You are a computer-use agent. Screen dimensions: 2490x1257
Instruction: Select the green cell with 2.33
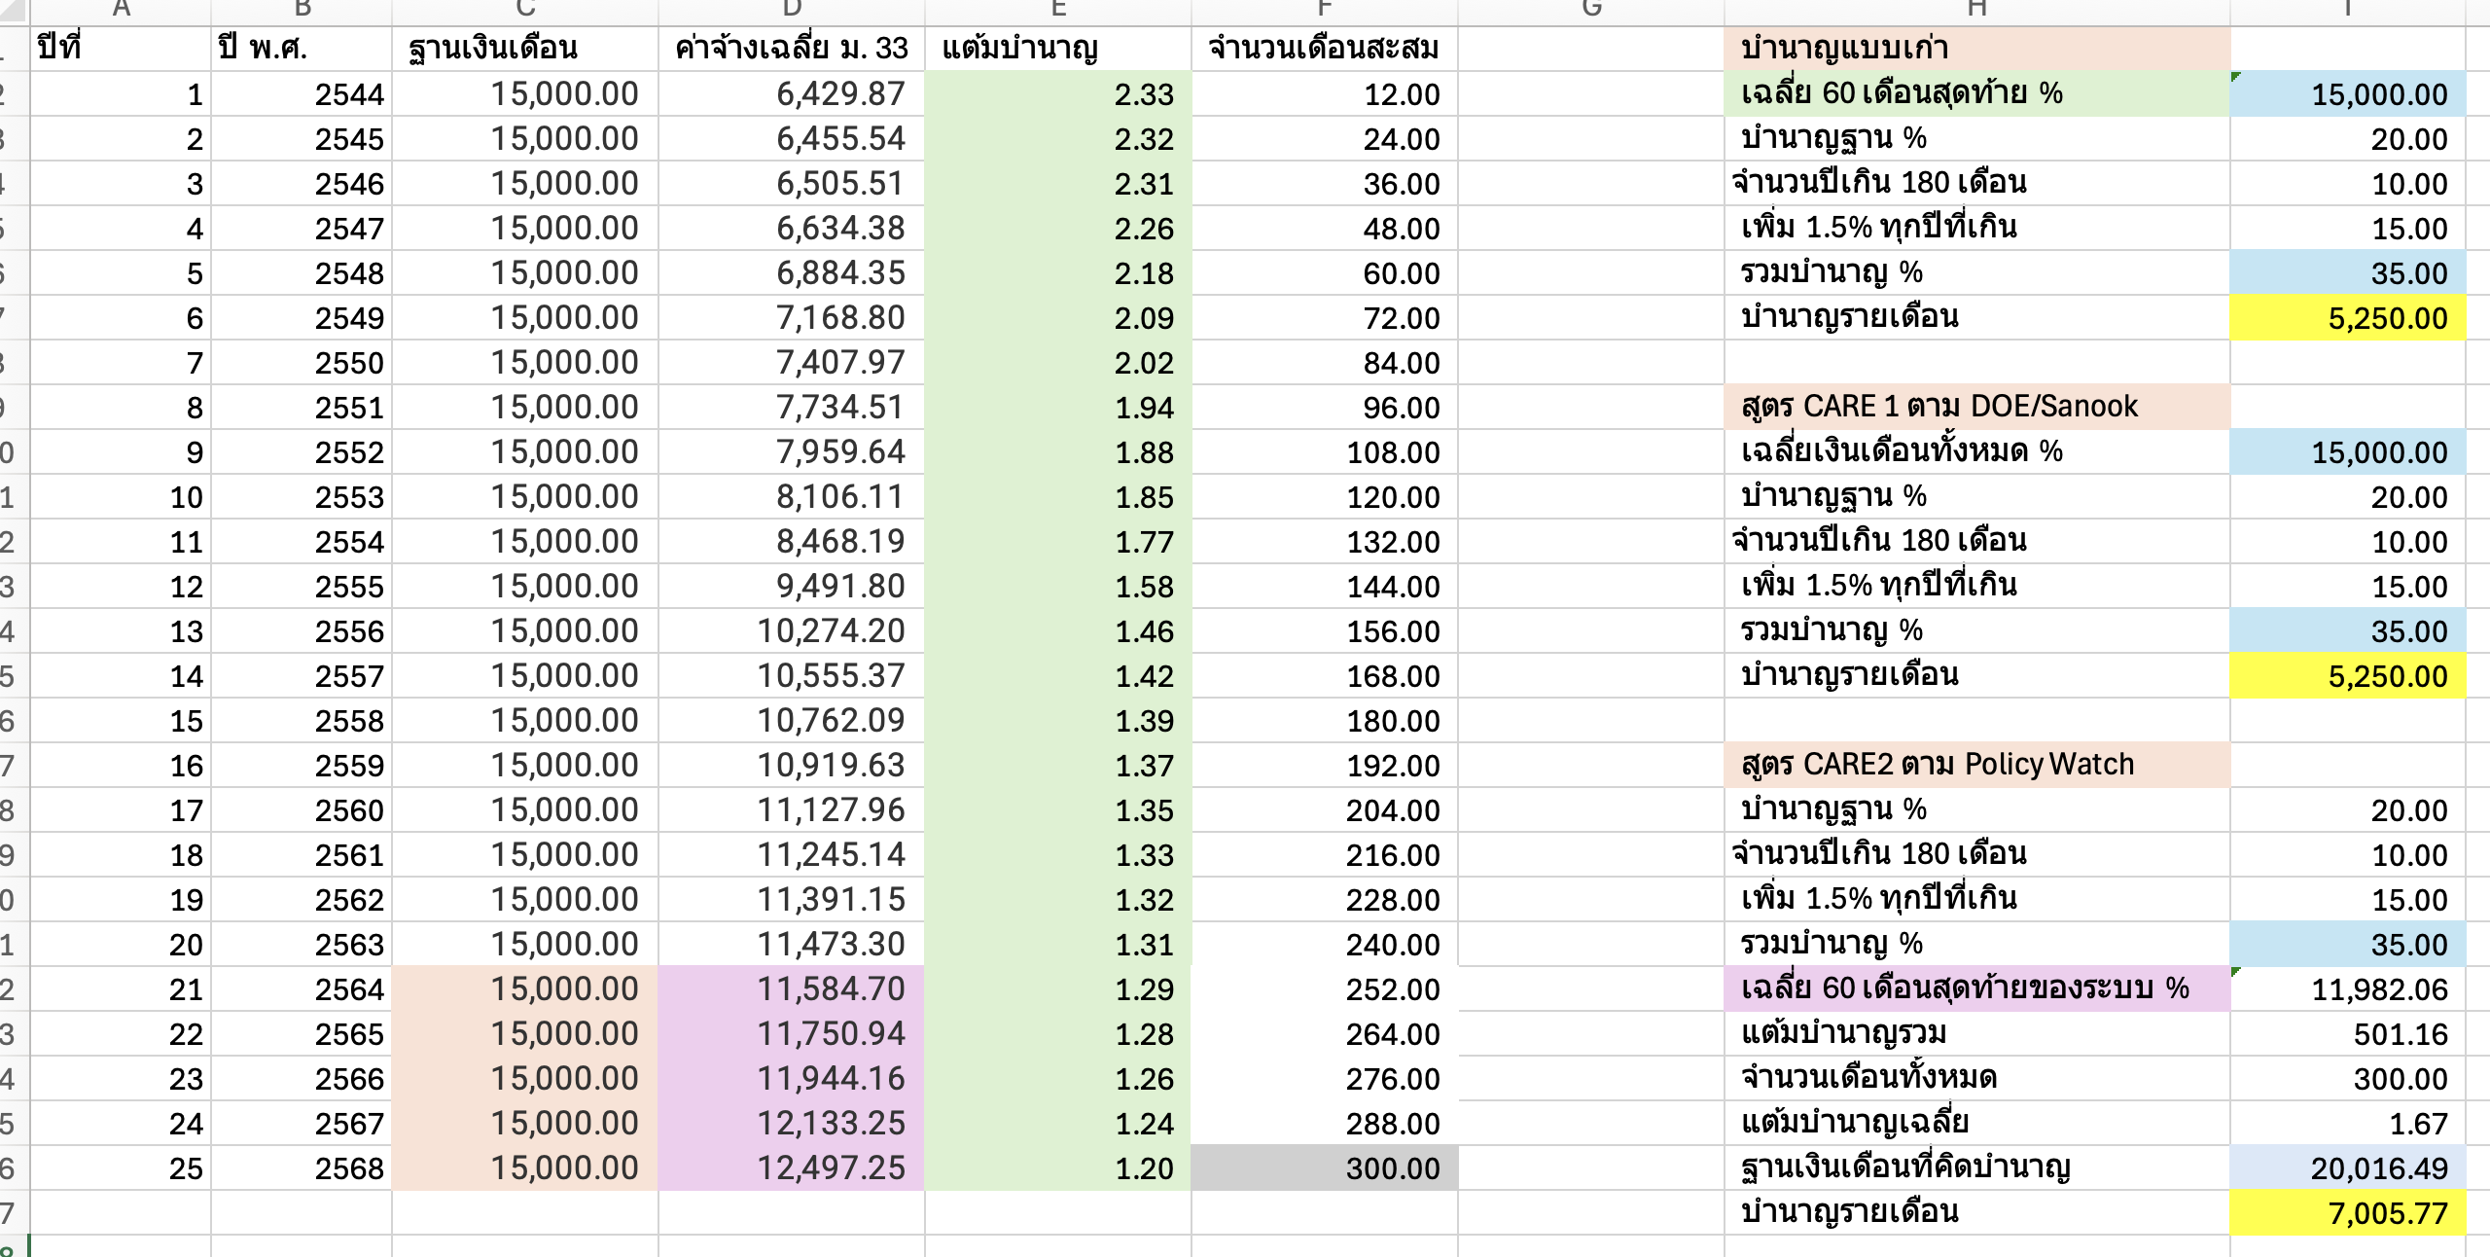pyautogui.click(x=1057, y=94)
